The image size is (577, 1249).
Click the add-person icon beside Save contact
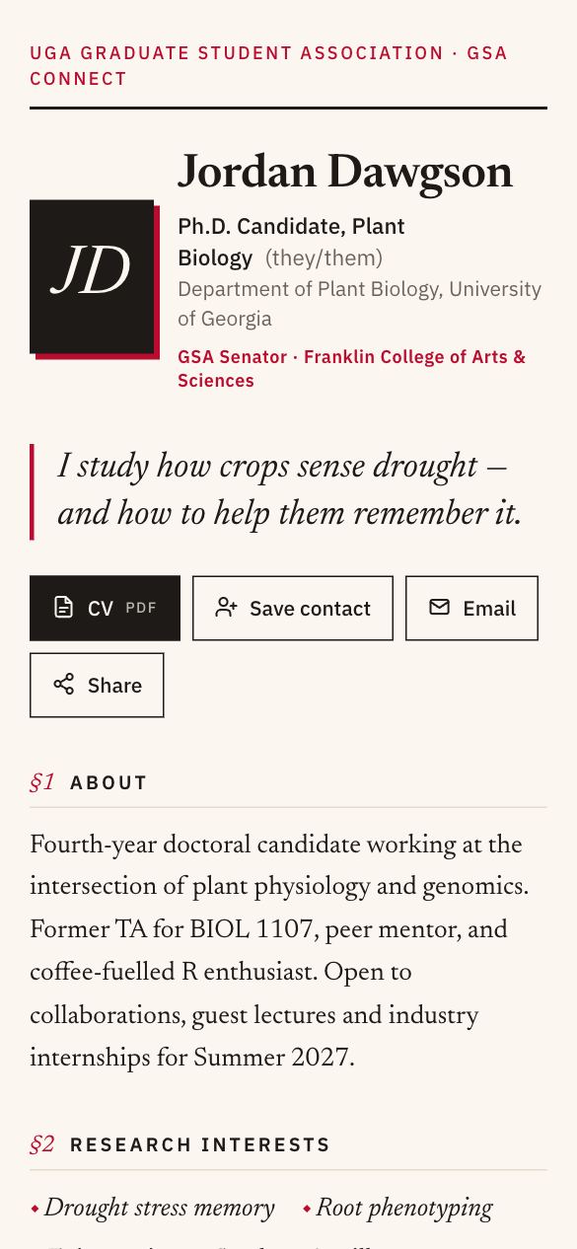[227, 607]
